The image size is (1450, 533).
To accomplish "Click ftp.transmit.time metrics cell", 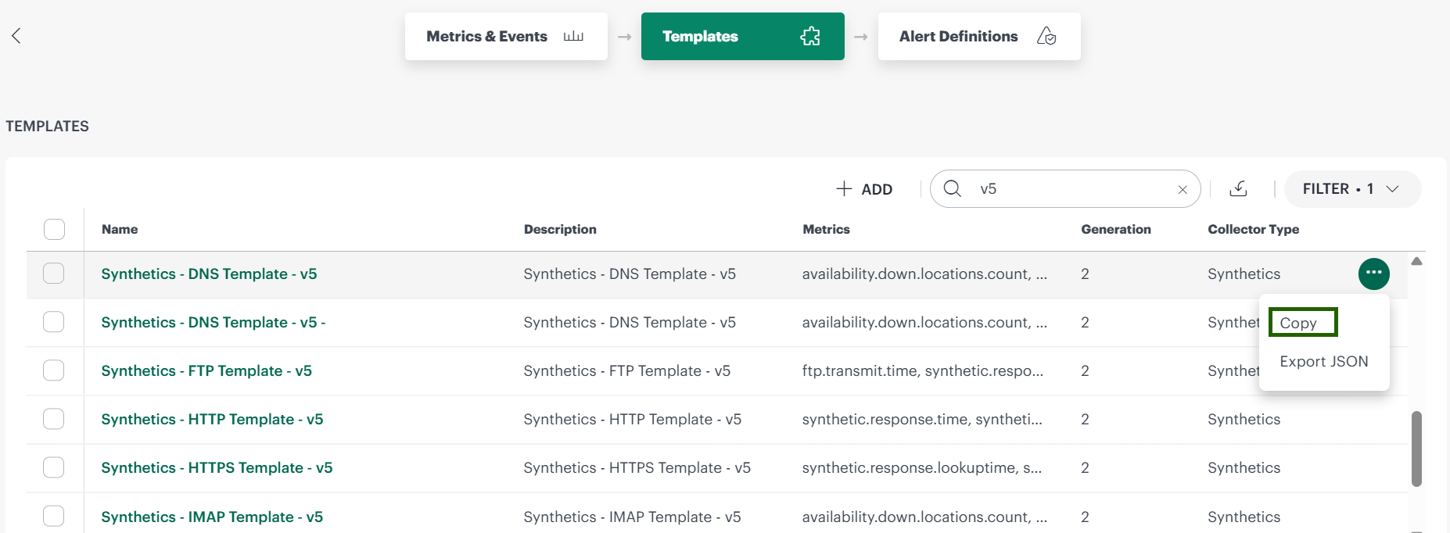I will 923,370.
